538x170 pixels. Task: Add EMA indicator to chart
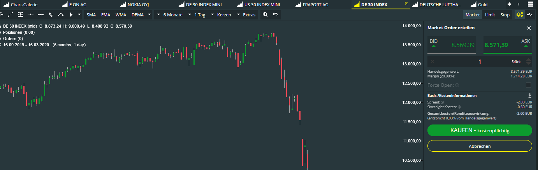pyautogui.click(x=105, y=15)
